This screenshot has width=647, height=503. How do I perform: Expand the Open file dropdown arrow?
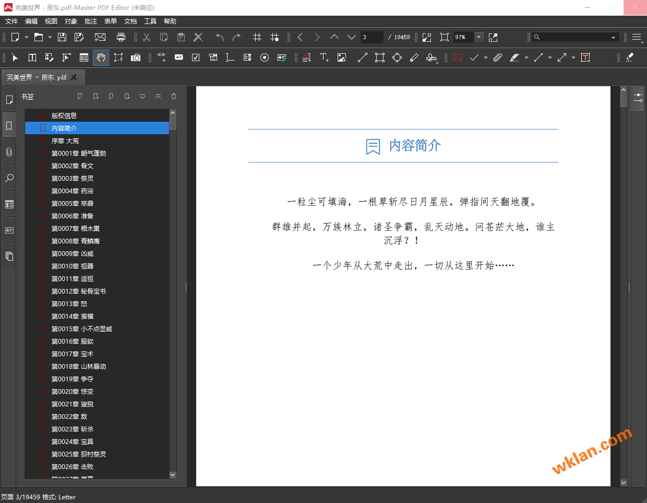50,37
